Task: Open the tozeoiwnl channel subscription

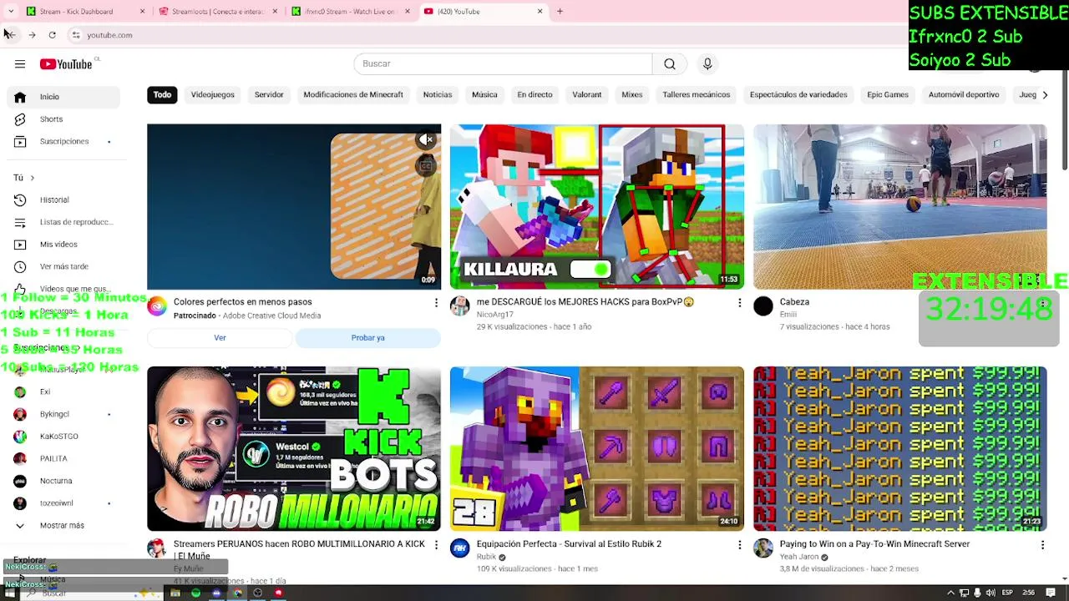Action: (x=63, y=503)
